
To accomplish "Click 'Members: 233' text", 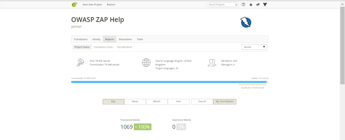I will 229,61.
